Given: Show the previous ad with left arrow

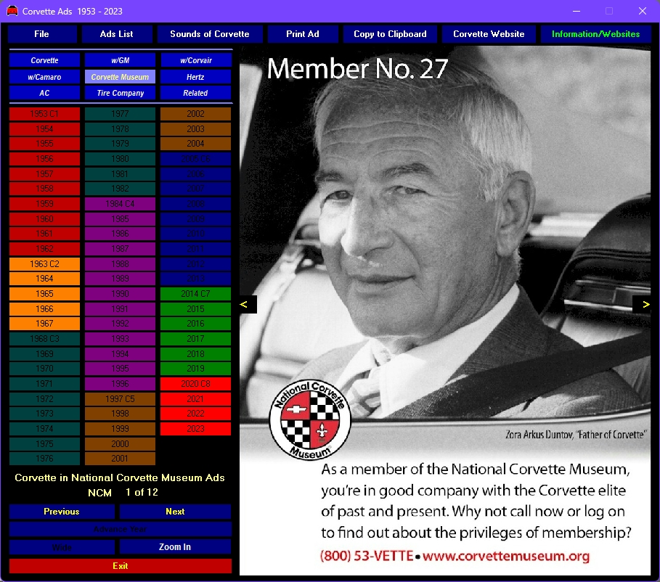Looking at the screenshot, I should pos(248,304).
